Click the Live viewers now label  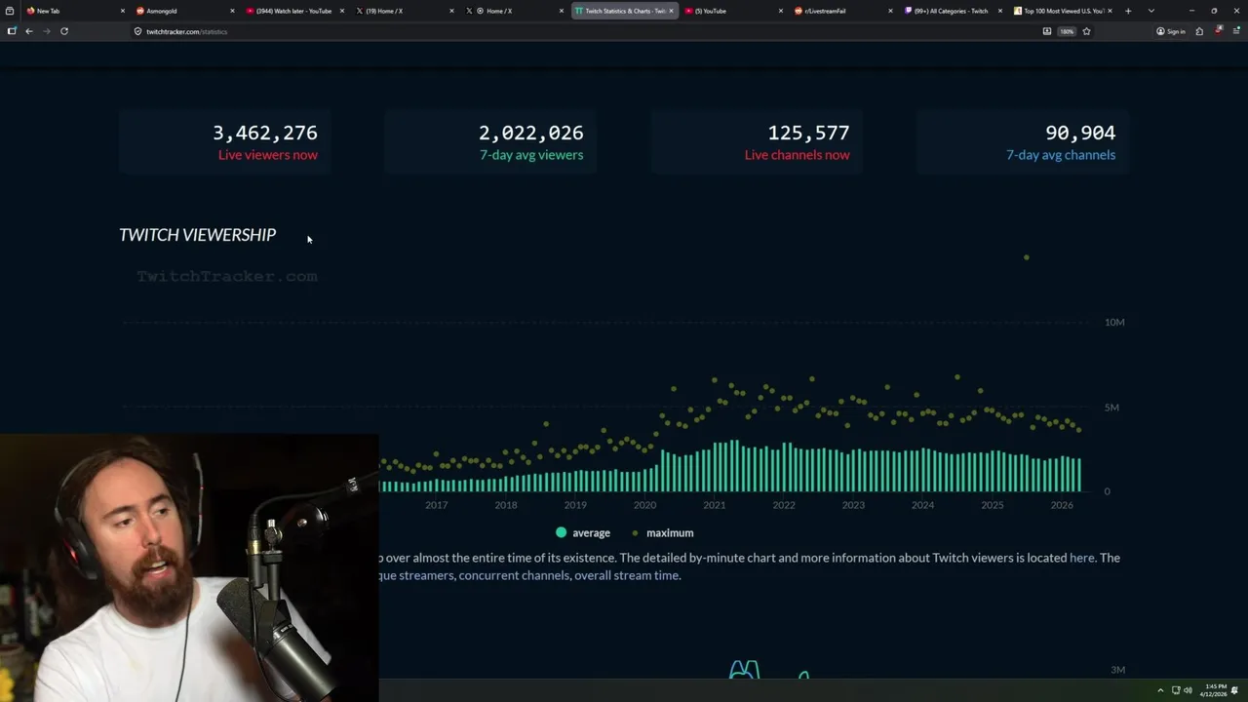pyautogui.click(x=267, y=155)
